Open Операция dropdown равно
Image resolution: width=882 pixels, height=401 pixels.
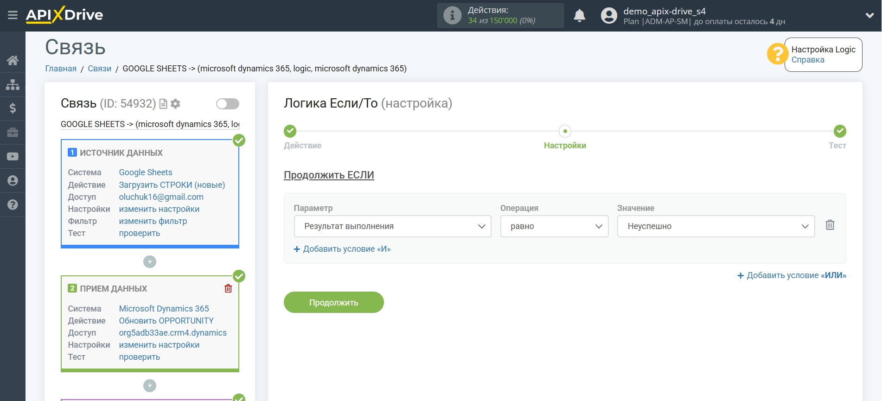(554, 226)
